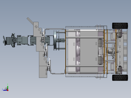Select the lower black tire of the model

(x=120, y=78)
